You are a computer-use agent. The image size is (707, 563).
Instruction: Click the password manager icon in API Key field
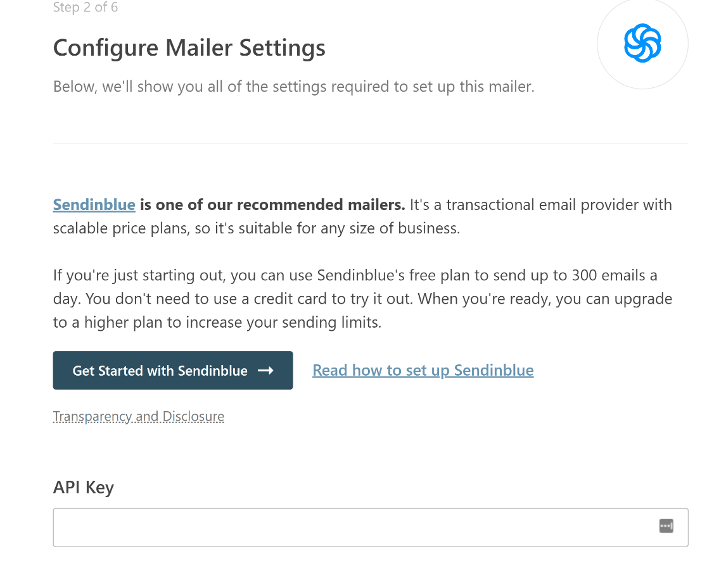(x=666, y=526)
